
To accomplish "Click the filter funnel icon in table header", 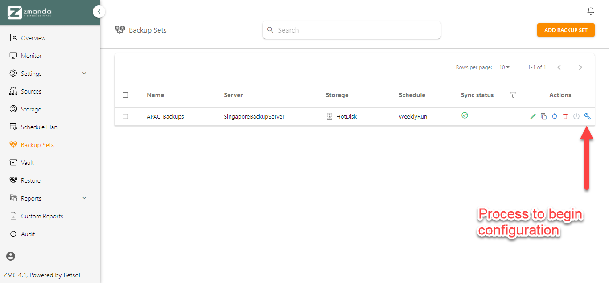I will [x=513, y=95].
